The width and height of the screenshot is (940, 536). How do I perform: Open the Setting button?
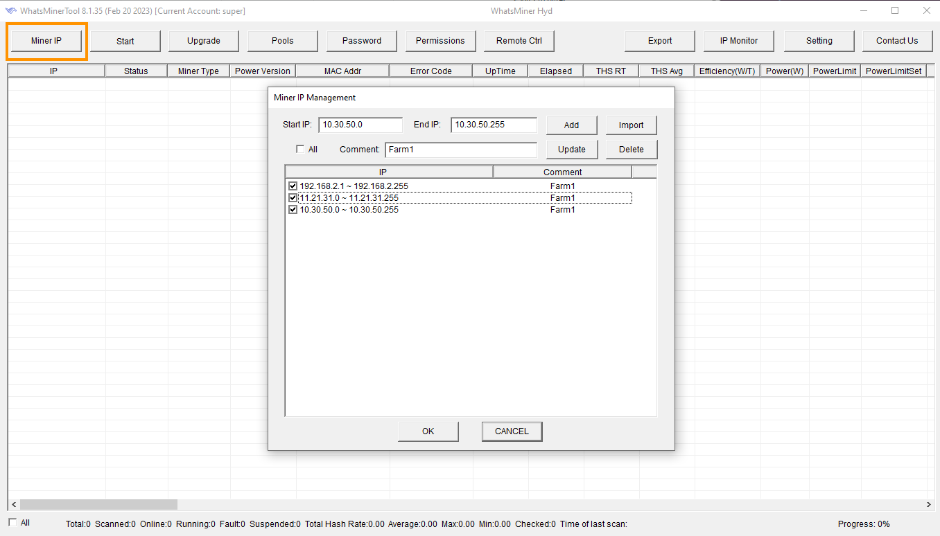point(819,41)
